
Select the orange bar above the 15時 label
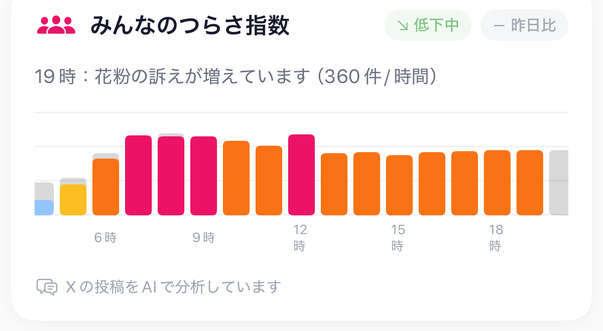pos(399,185)
